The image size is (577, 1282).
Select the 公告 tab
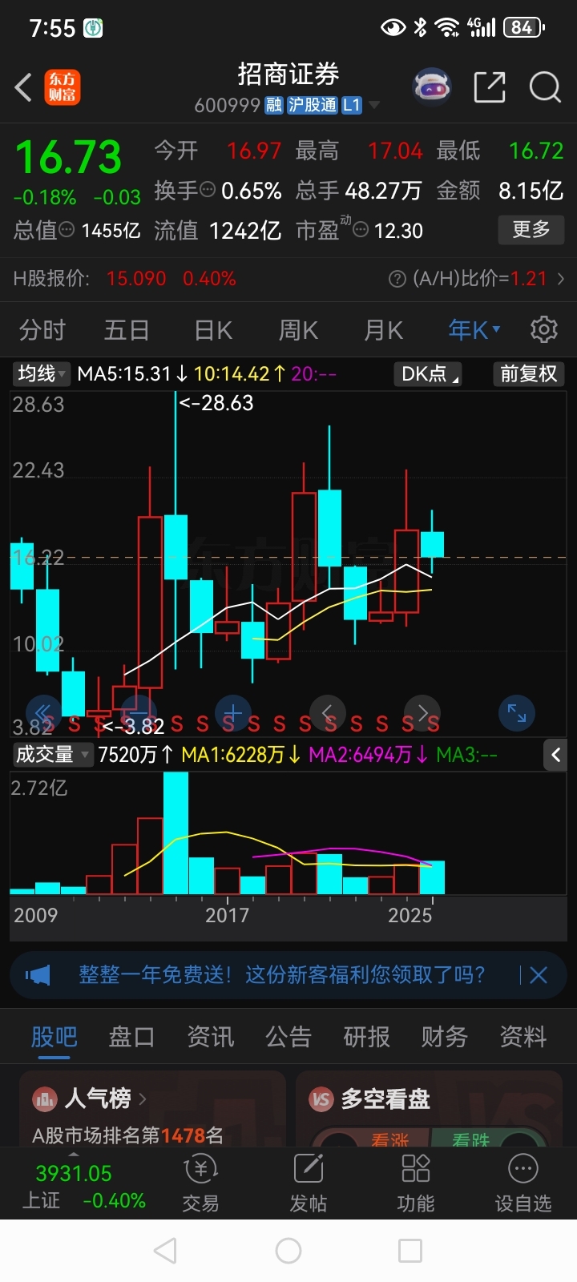pyautogui.click(x=288, y=1037)
